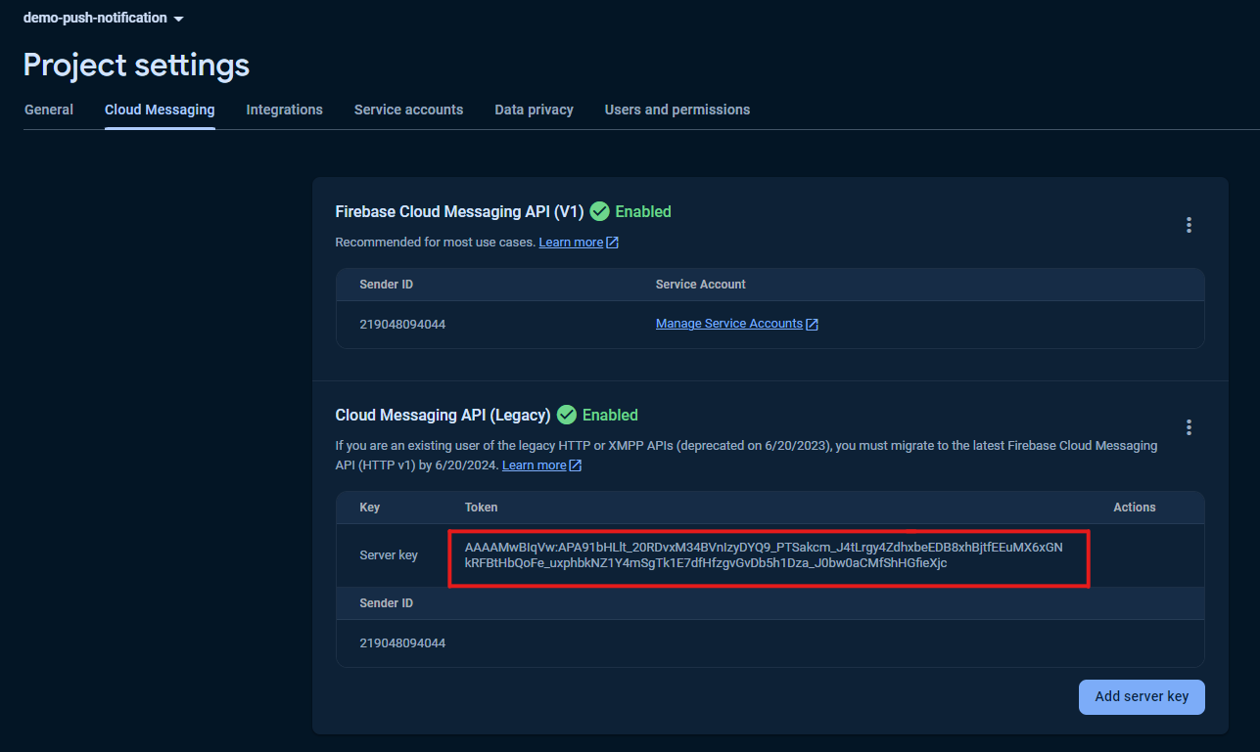Click Learn more link under FCM API (V1)
The width and height of the screenshot is (1260, 752).
(571, 242)
